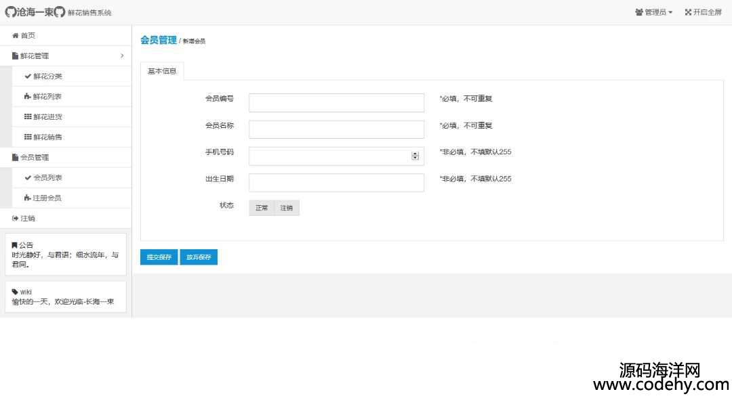
Task: Click the fullscreen icon beside 开启全屏
Action: pyautogui.click(x=688, y=12)
